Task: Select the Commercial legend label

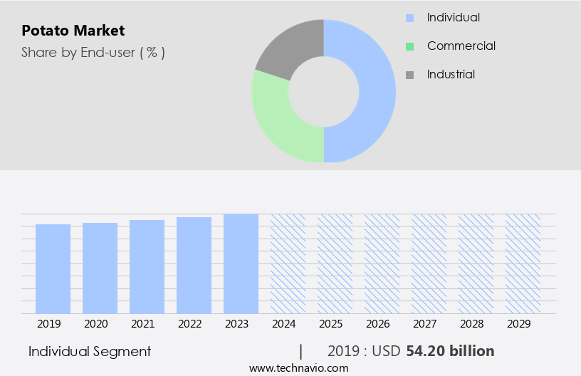Action: (x=461, y=46)
